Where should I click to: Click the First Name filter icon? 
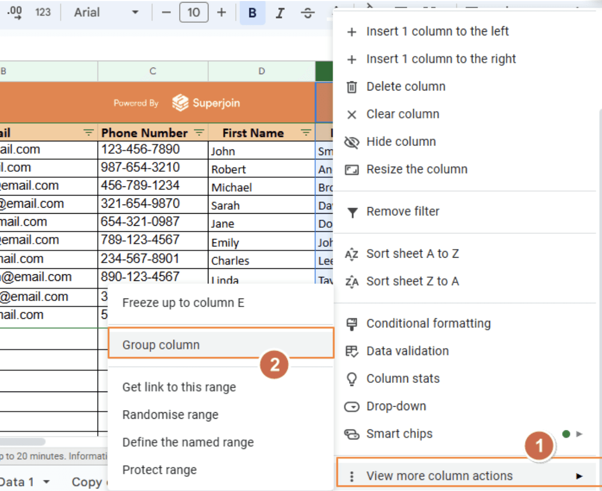coord(306,133)
